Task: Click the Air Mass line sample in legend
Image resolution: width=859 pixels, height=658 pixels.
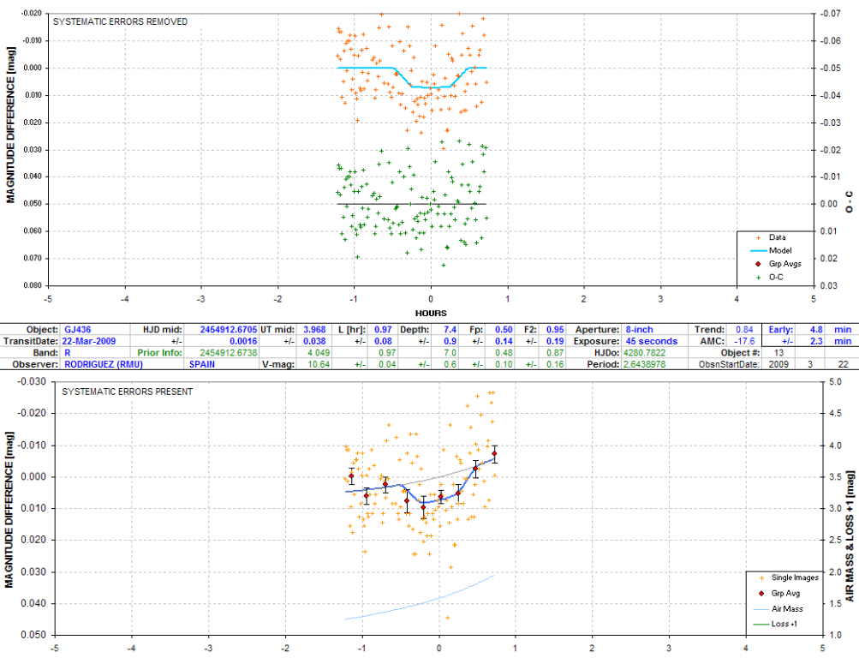Action: pos(761,608)
